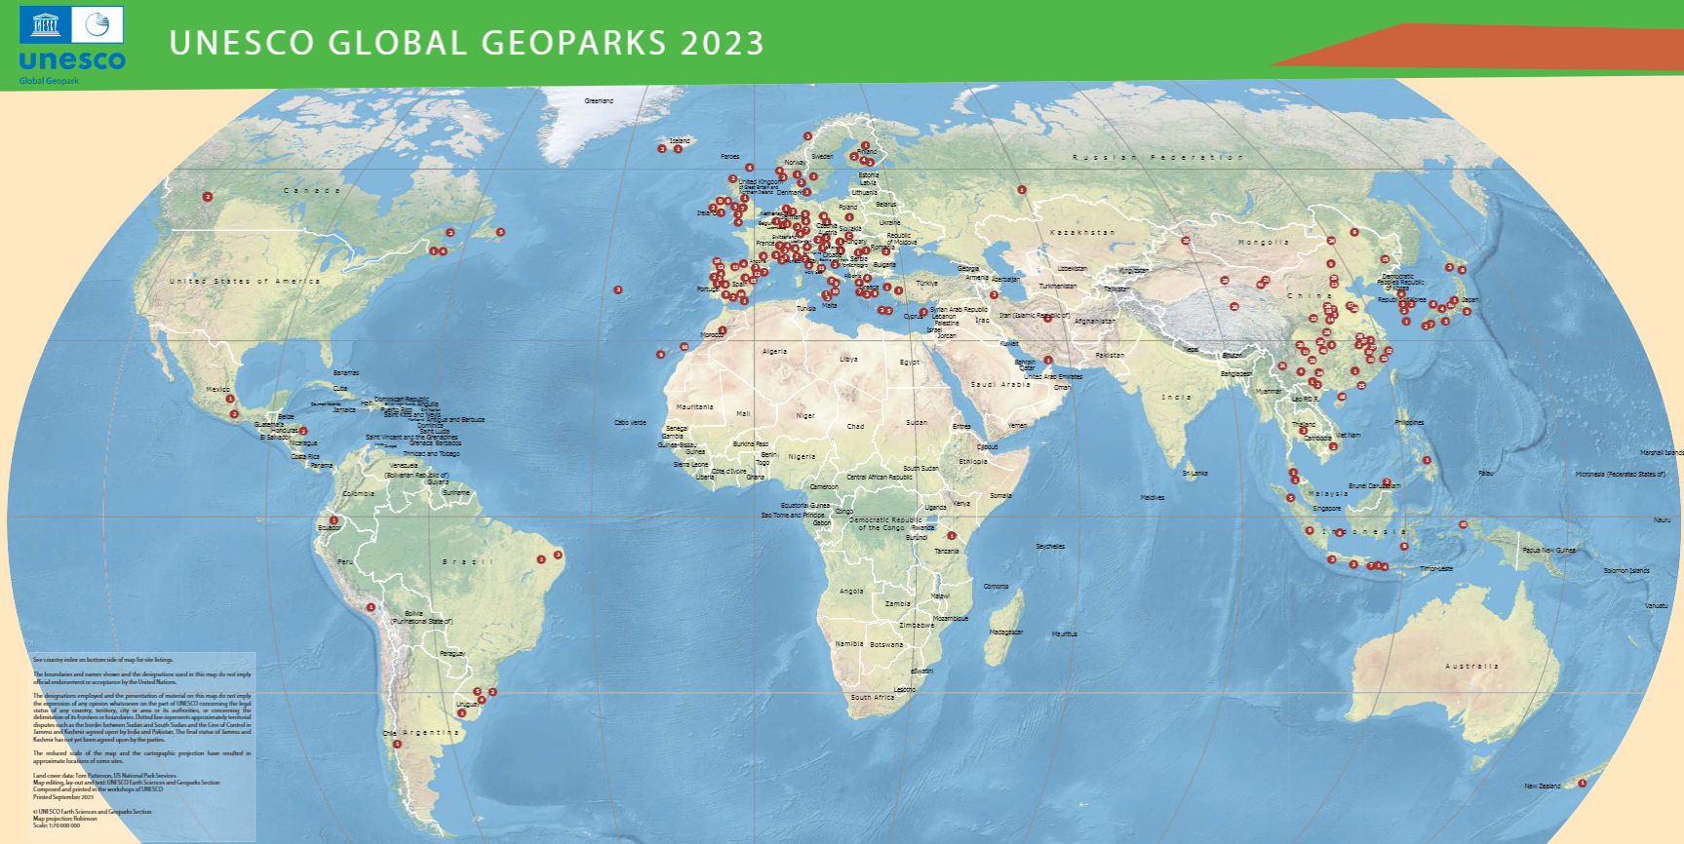
Task: Click the 'Ethiopia' country label
Action: coord(973,462)
